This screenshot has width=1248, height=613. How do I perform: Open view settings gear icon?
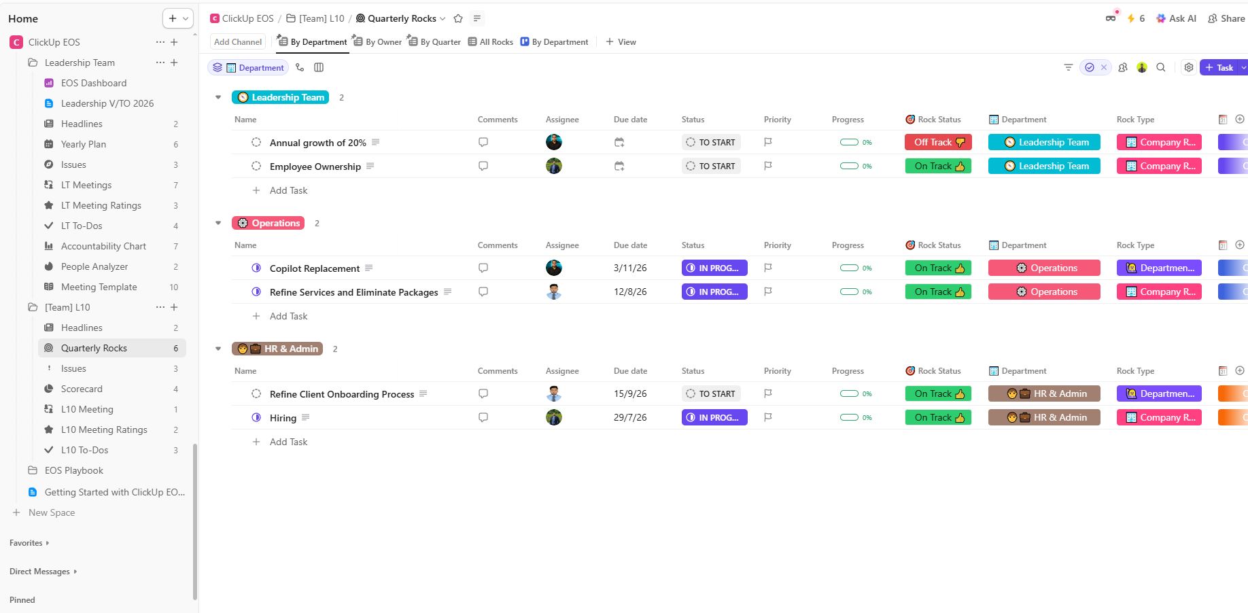pyautogui.click(x=1188, y=67)
